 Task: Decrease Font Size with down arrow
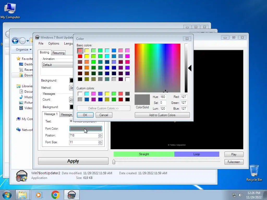100,143
